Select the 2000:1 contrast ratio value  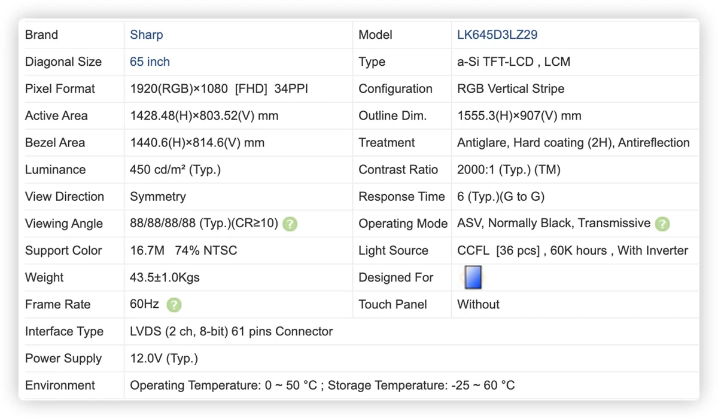[509, 169]
